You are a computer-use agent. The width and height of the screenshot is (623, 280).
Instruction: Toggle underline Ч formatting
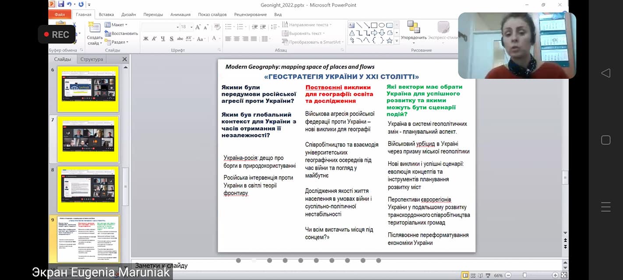click(x=163, y=38)
